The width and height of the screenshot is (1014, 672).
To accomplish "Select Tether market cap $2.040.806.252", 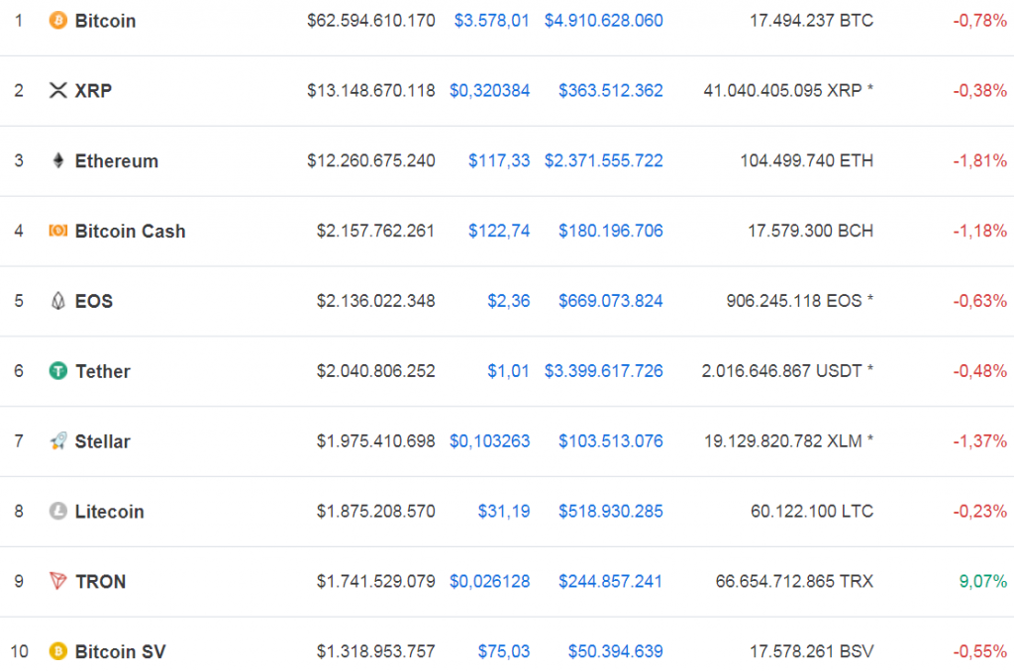I will [x=375, y=371].
